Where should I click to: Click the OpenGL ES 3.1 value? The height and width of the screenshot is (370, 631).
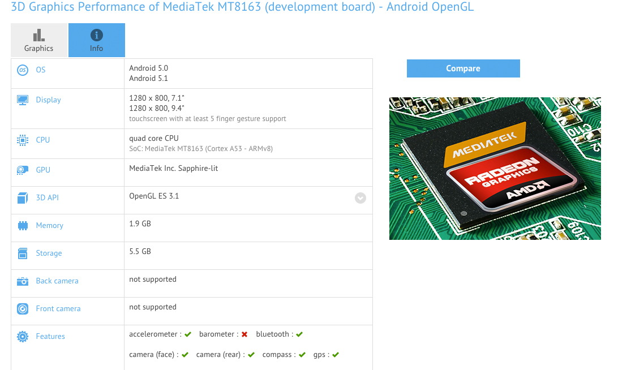[x=154, y=196]
